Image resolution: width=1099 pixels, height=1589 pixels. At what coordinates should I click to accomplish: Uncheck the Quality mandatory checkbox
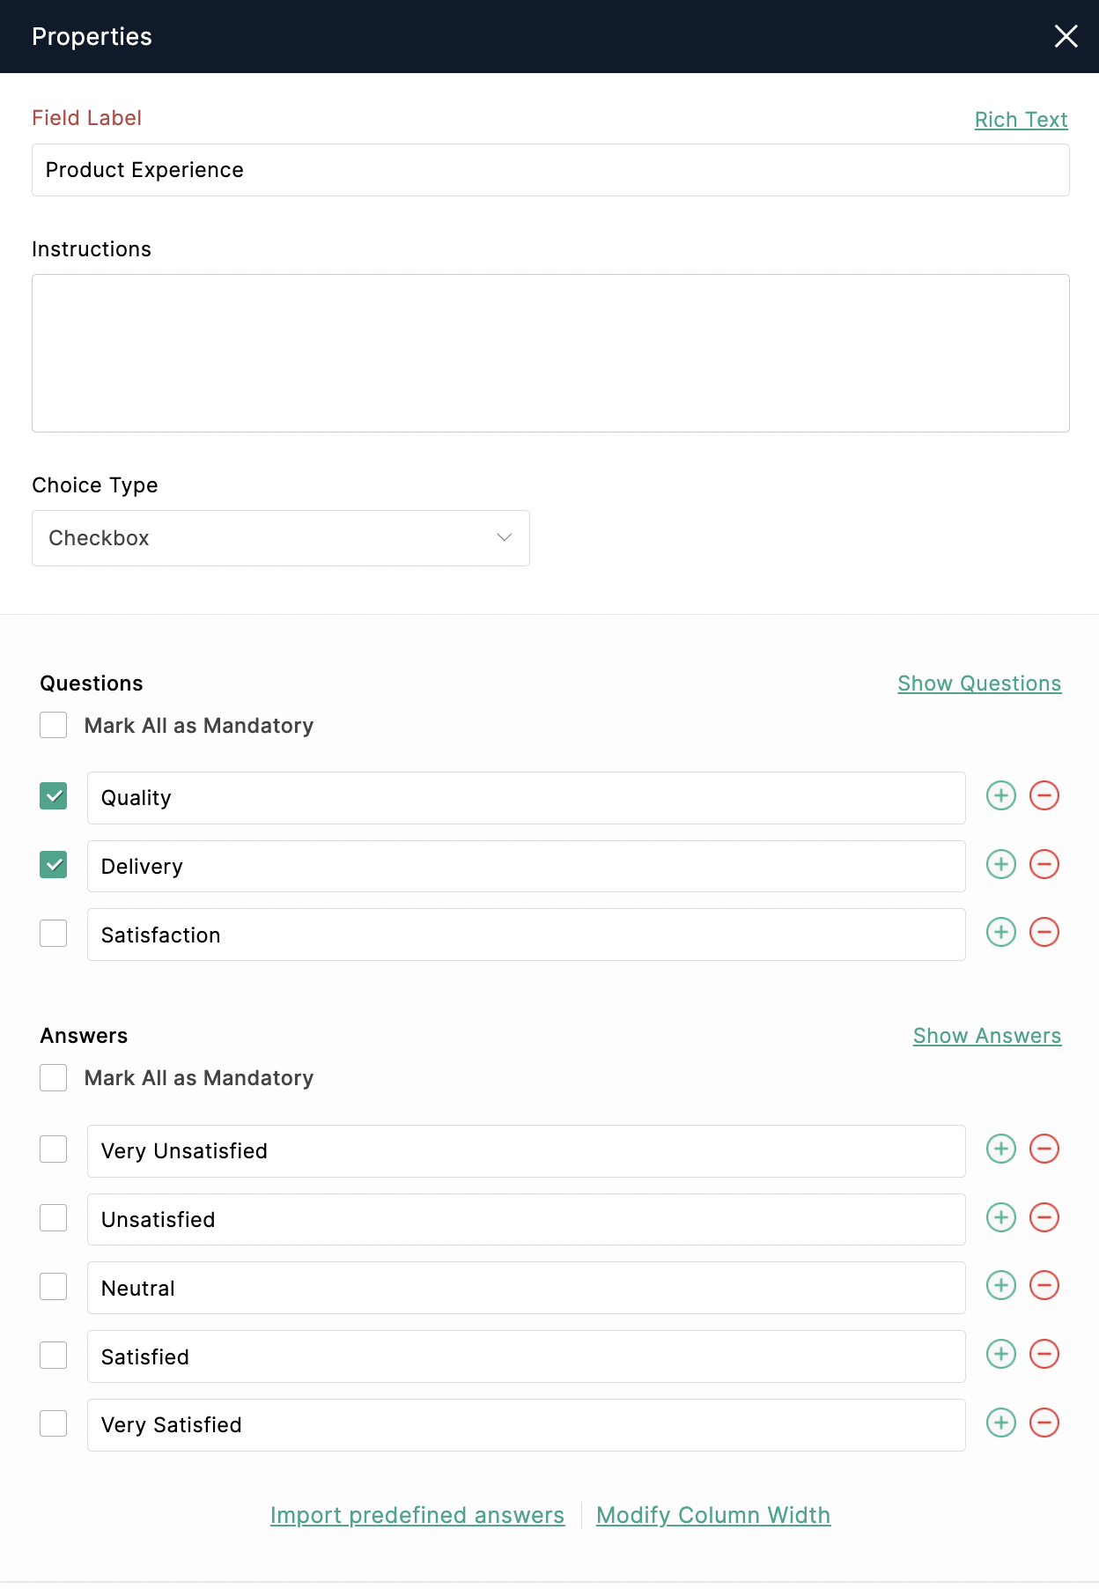[x=54, y=796]
